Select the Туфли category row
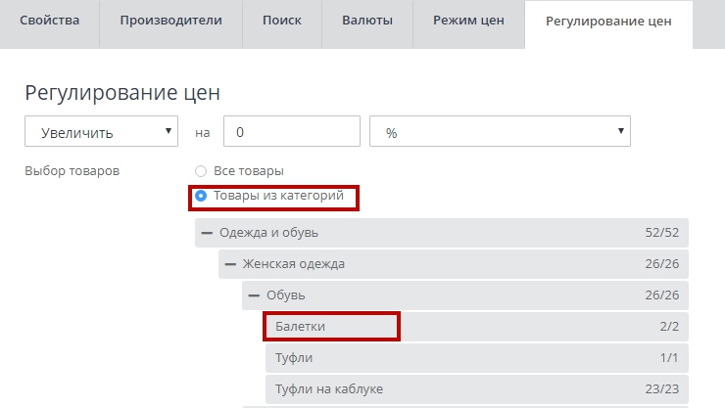725x408 pixels. tap(294, 358)
